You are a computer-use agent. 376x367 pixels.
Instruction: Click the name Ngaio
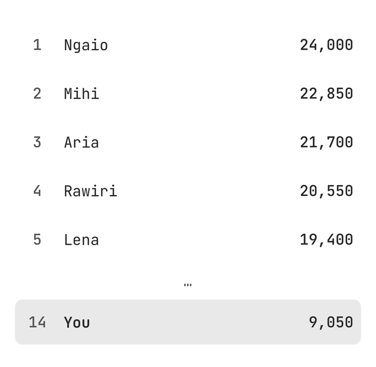point(86,45)
